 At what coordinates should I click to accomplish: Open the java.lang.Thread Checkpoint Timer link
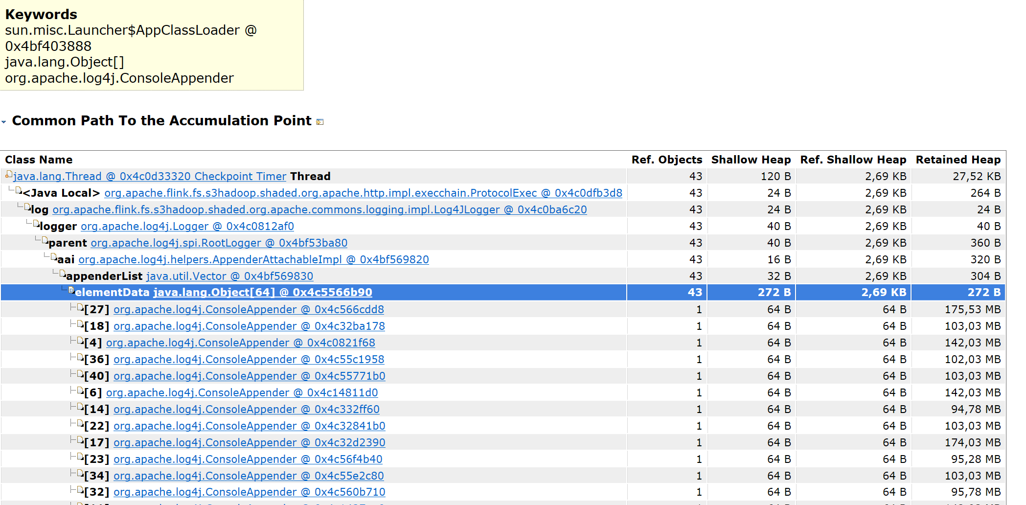[x=150, y=176]
